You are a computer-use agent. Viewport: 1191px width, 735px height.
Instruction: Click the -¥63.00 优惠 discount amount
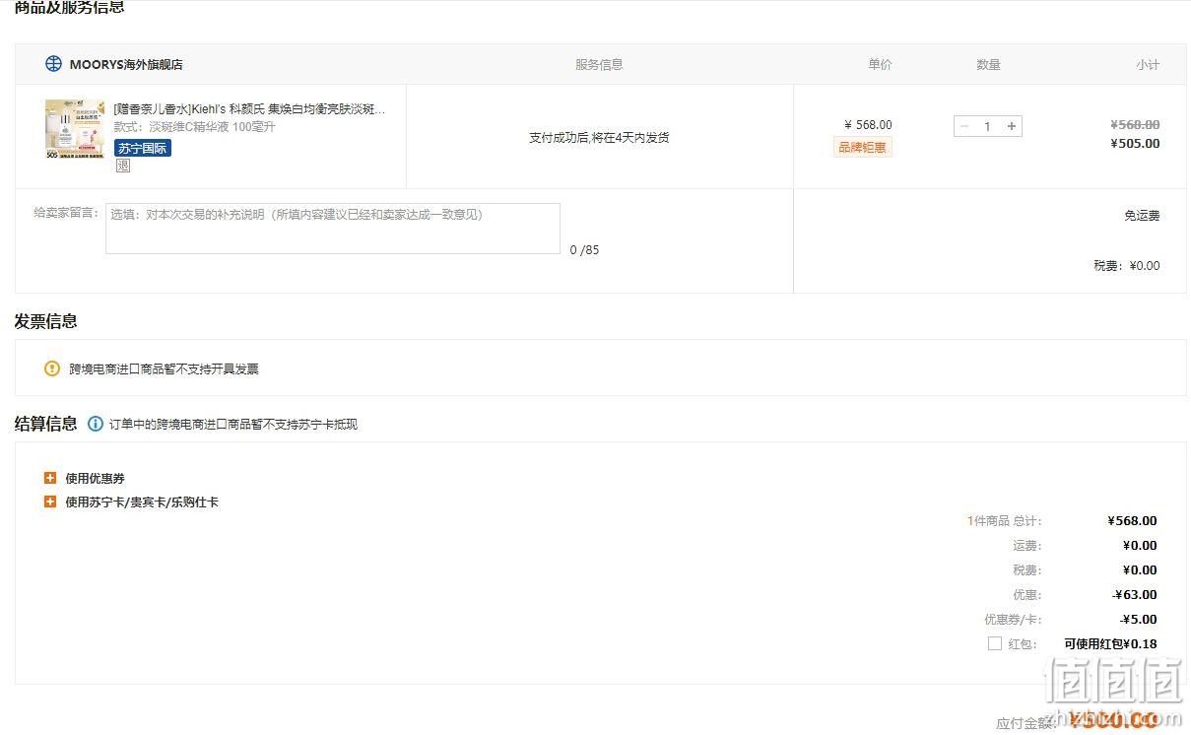[1135, 595]
